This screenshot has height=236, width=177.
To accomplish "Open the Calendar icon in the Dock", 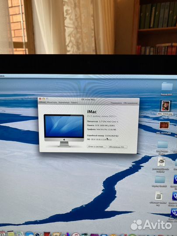I will [x=2, y=233].
